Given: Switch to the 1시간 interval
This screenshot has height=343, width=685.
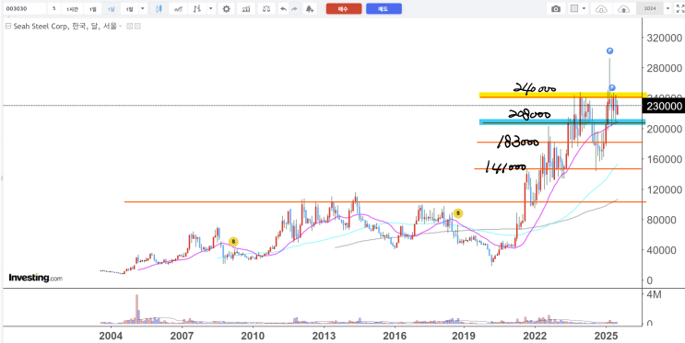Looking at the screenshot, I should [x=73, y=8].
